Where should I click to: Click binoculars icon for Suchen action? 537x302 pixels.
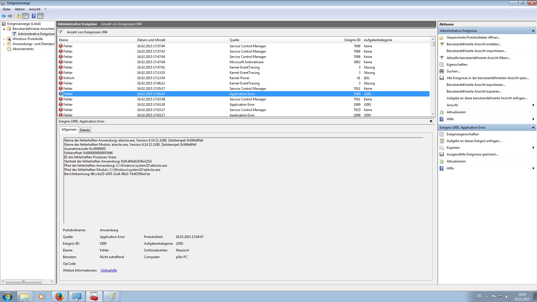coord(442,71)
